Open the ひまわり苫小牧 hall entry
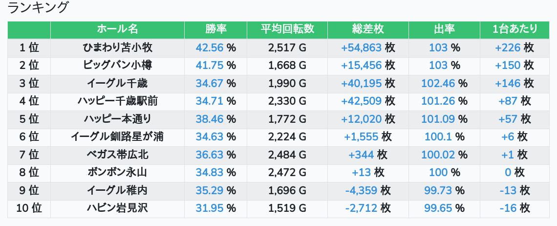Image resolution: width=557 pixels, height=226 pixels. (x=117, y=47)
